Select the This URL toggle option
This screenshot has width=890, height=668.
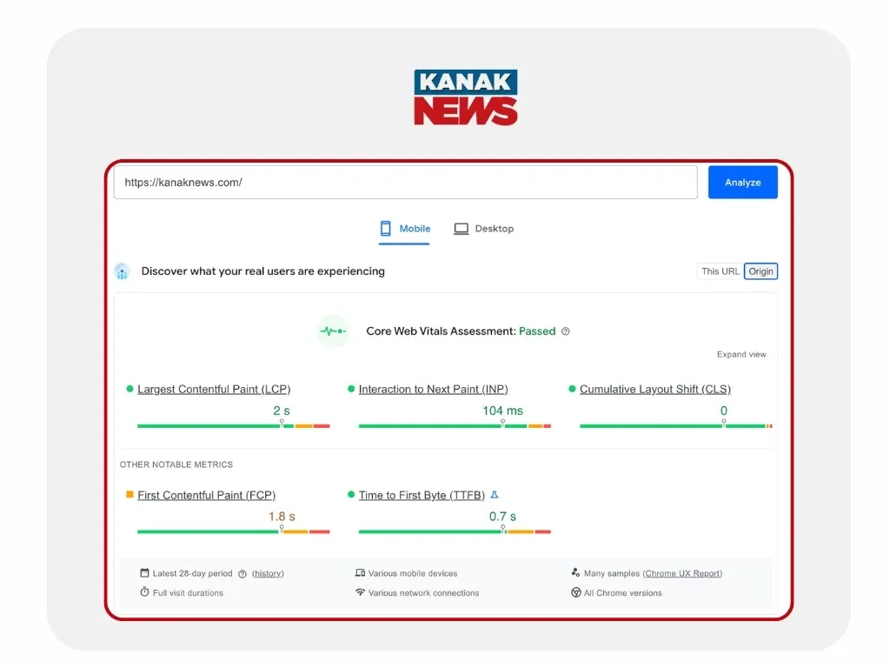click(720, 271)
